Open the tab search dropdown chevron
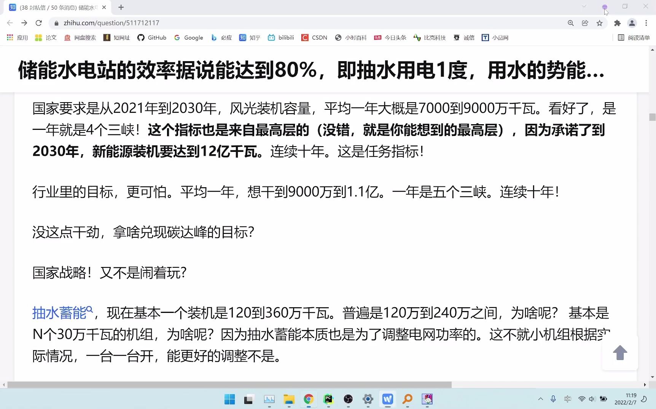 [584, 6]
